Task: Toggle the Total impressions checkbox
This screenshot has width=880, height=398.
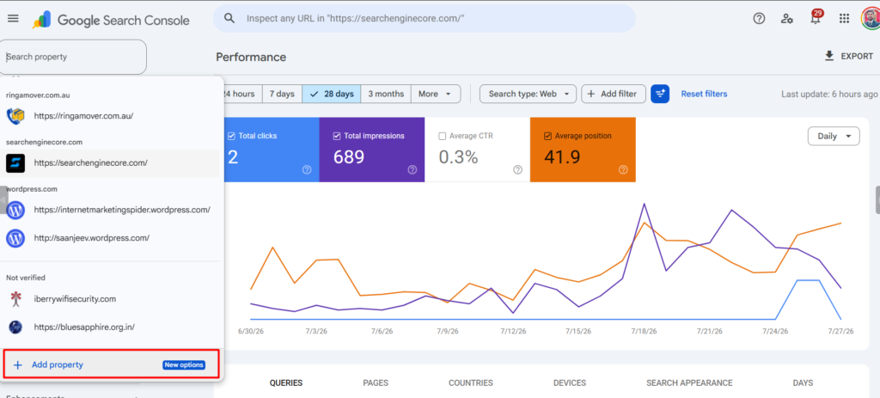Action: click(x=337, y=136)
